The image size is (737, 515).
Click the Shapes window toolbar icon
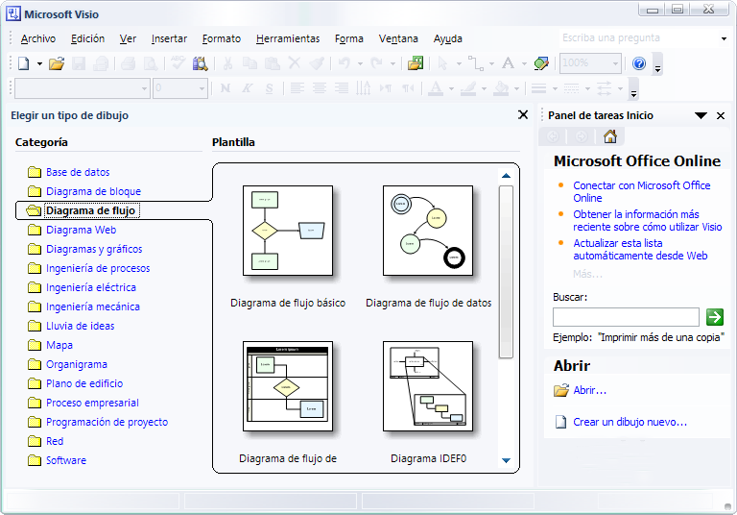tap(416, 63)
